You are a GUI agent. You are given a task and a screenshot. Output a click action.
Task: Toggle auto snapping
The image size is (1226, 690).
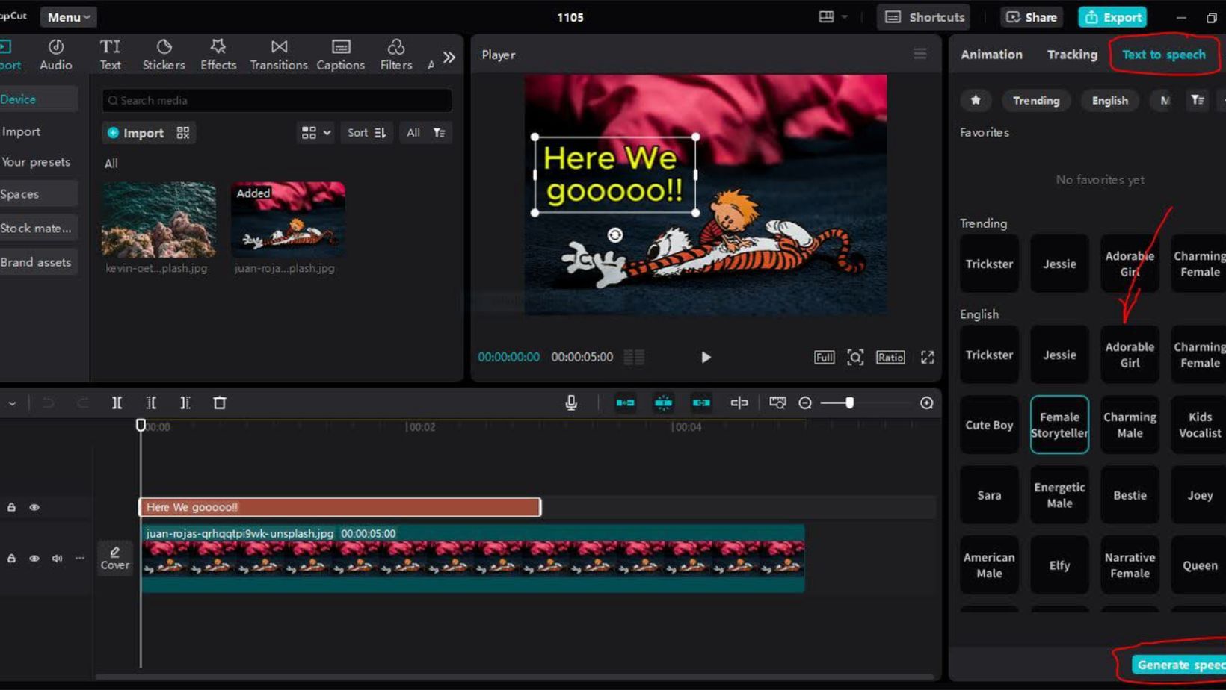pyautogui.click(x=663, y=402)
